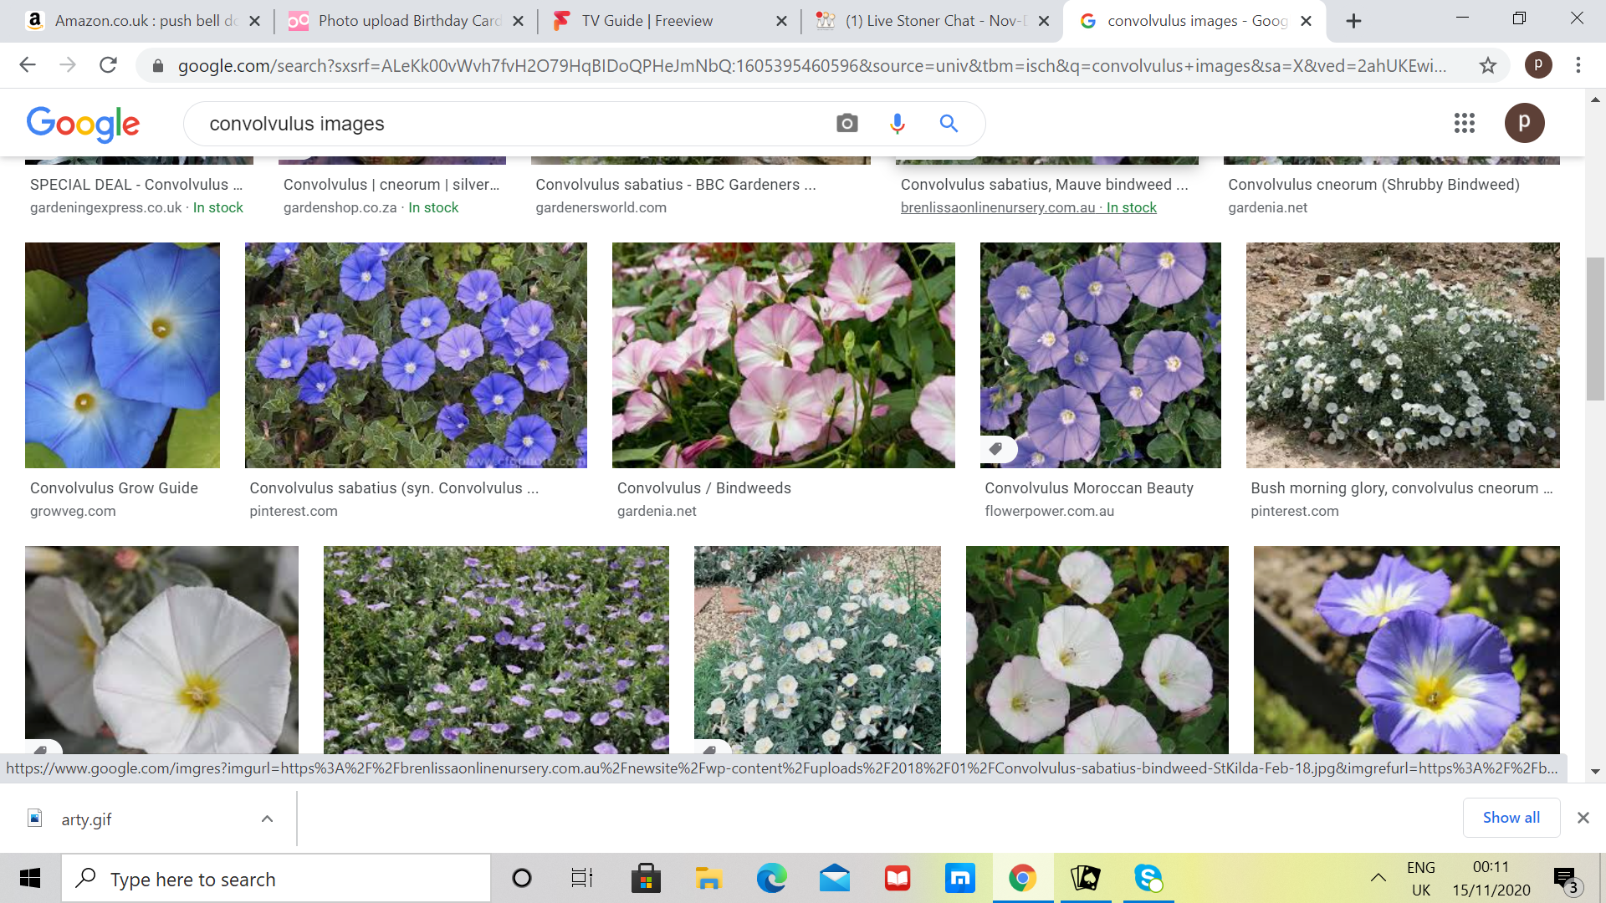
Task: Open the taskbar clock and date
Action: (x=1491, y=878)
